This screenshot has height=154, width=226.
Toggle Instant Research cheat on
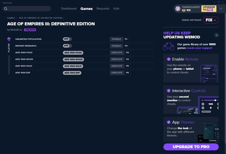coord(67,46)
